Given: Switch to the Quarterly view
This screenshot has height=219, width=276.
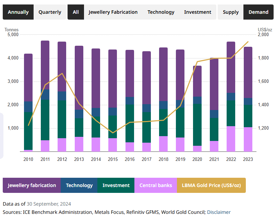Looking at the screenshot, I should [50, 12].
